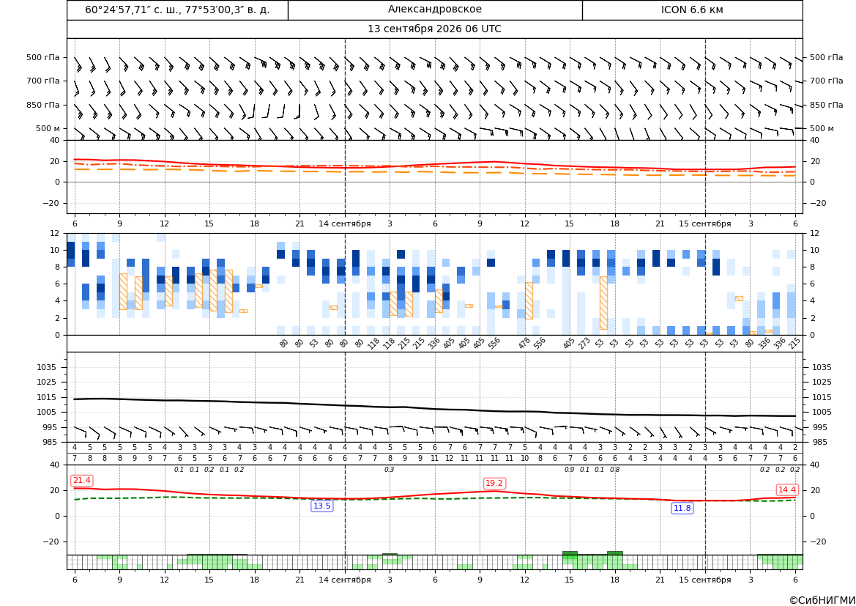Click the coordinates header cell
This screenshot has height=606, width=856.
(177, 10)
